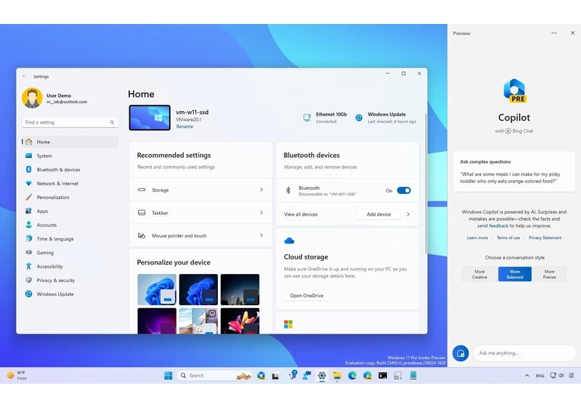
Task: Show hidden system tray icons
Action: coord(527,376)
